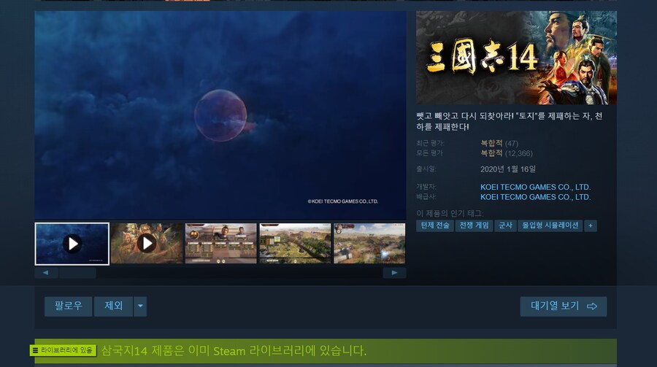This screenshot has width=657, height=367.
Task: Open developer link KOEI TECMO GAMES CO., LTD.
Action: (x=535, y=187)
